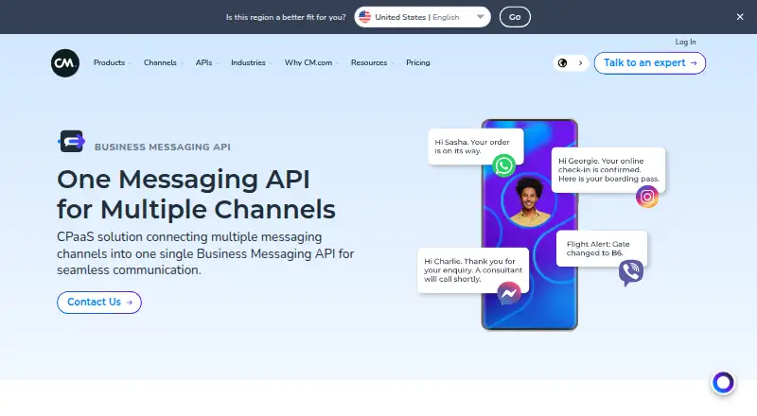The image size is (757, 416).
Task: Open the Industries menu
Action: click(252, 62)
